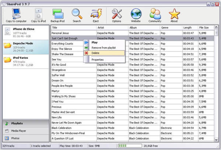Click the free space usage bar
The width and height of the screenshot is (221, 150).
[130, 146]
